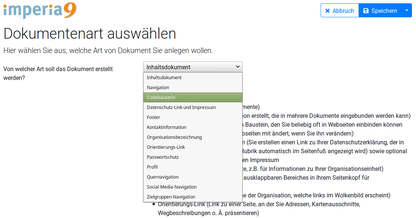Click the floppy disk save icon

pyautogui.click(x=366, y=11)
